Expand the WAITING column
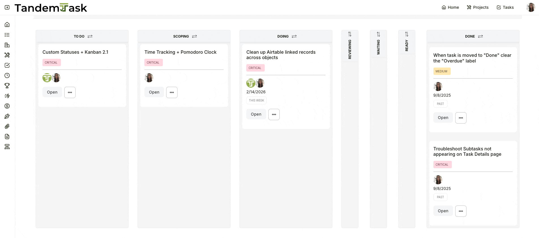 pos(378,34)
